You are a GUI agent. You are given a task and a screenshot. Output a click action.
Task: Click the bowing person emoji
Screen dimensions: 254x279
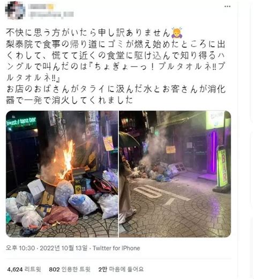tap(177, 33)
